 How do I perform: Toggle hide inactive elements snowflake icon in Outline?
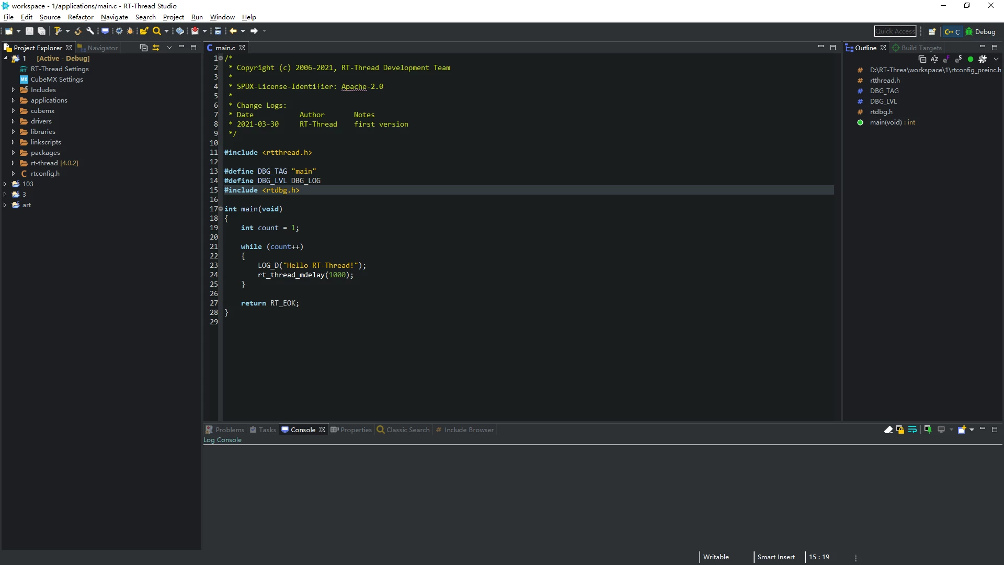(983, 59)
